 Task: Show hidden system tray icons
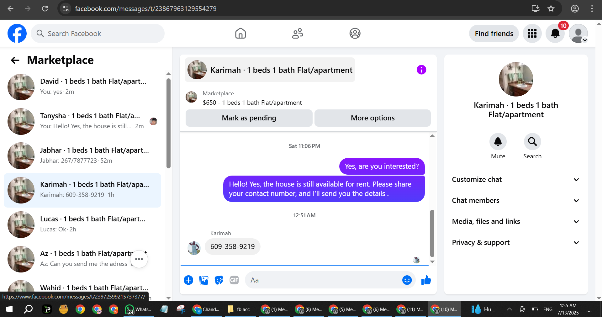coord(510,309)
